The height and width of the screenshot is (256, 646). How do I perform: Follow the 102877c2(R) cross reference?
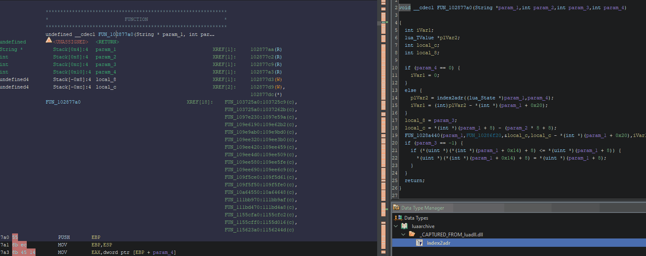266,57
